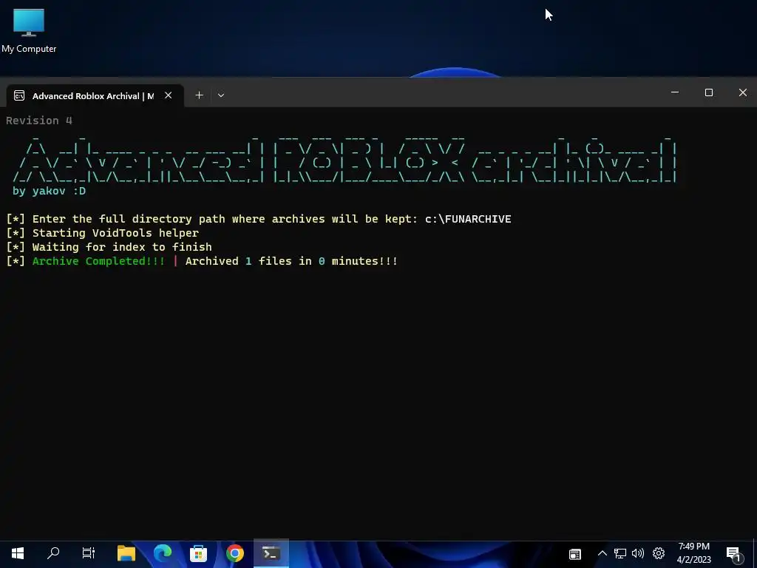Open network status tray icon

tap(620, 553)
